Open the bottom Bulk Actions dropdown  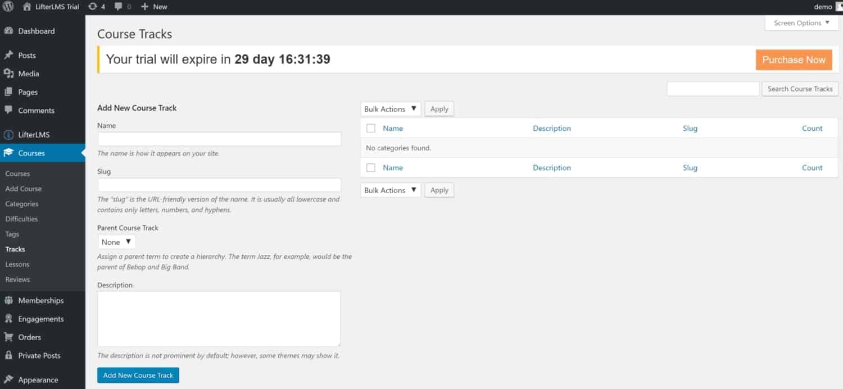[x=391, y=190]
